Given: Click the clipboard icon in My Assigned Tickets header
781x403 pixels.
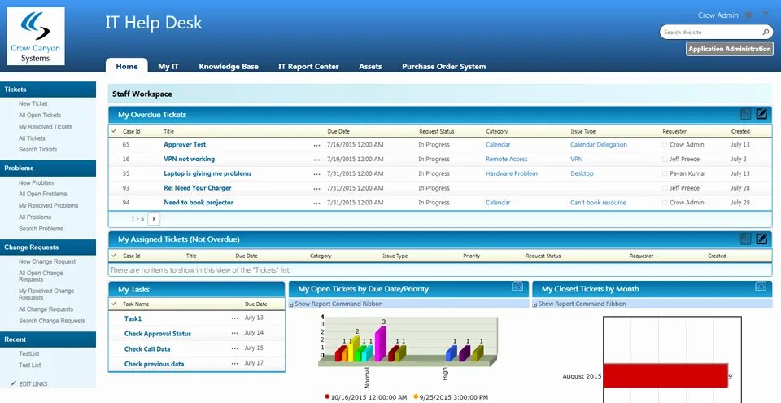Looking at the screenshot, I should pyautogui.click(x=745, y=239).
